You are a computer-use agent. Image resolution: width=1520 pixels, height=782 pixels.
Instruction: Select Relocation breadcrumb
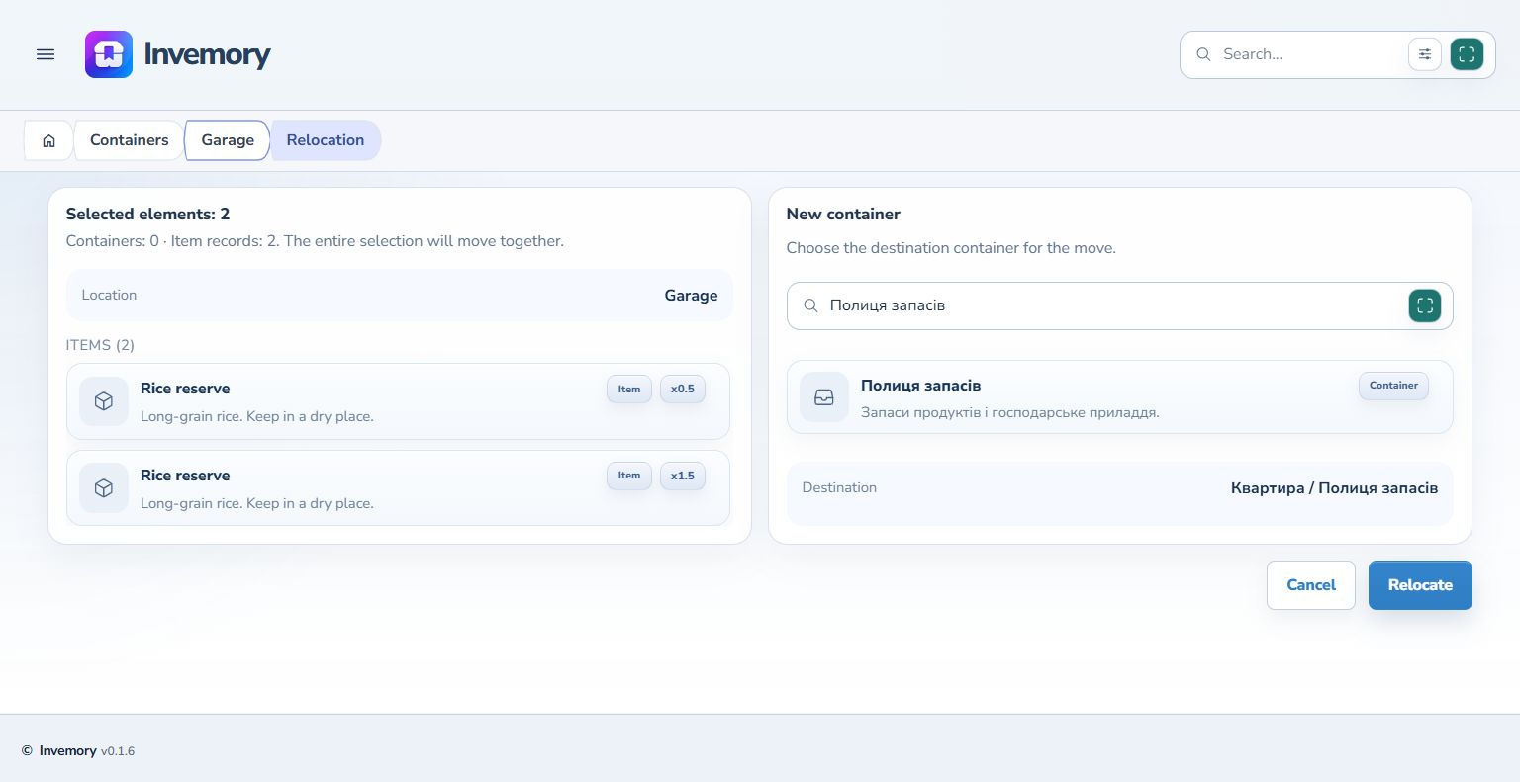(326, 140)
